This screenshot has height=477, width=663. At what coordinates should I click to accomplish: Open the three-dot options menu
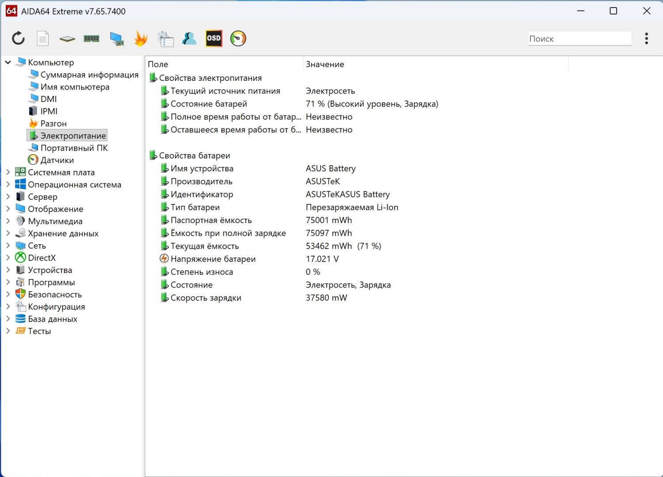646,38
